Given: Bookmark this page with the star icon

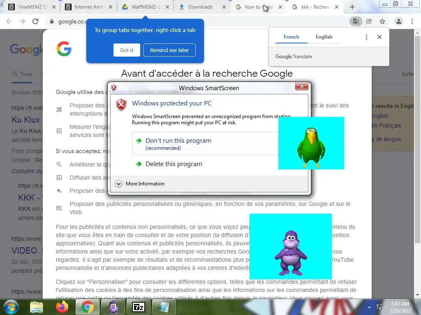Looking at the screenshot, I should (x=382, y=21).
